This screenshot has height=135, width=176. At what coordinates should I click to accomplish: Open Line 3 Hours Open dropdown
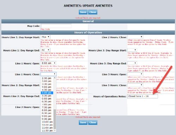click(135, 74)
